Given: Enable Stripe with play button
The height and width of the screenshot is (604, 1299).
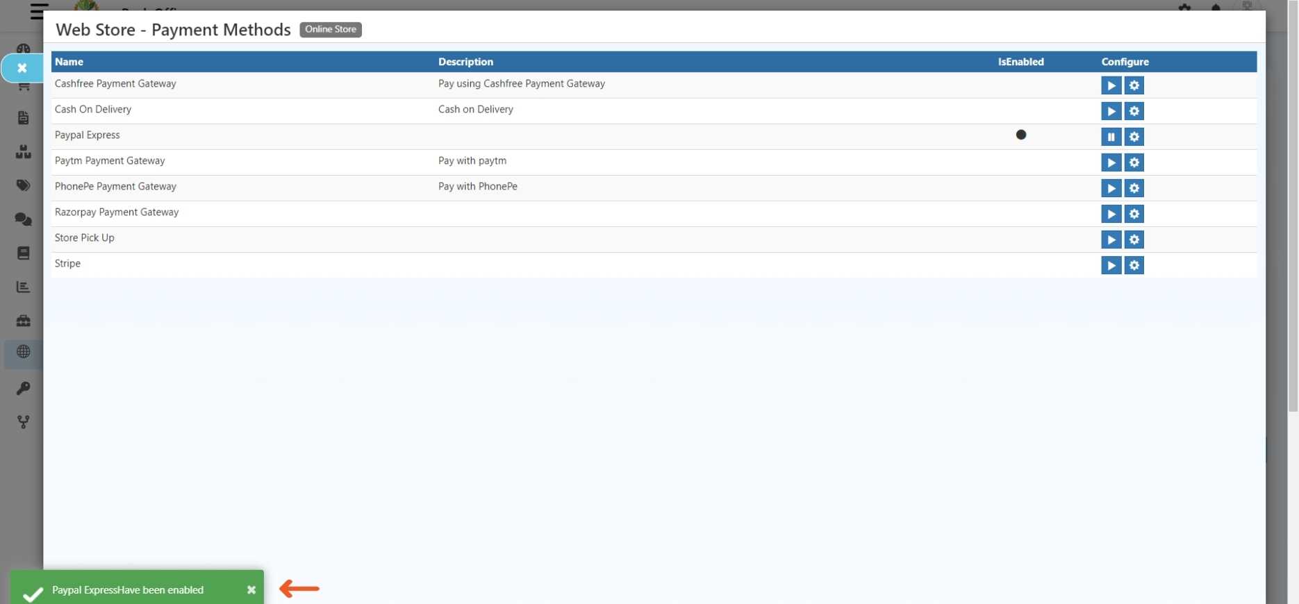Looking at the screenshot, I should [1111, 265].
